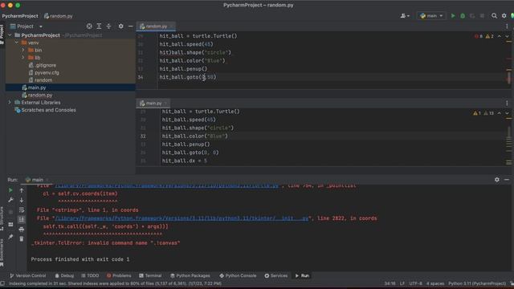Open Python 3.11 interpreter selector

(x=477, y=283)
